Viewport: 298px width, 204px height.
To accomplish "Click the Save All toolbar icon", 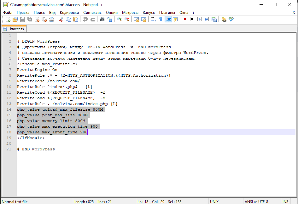I will 30,19.
